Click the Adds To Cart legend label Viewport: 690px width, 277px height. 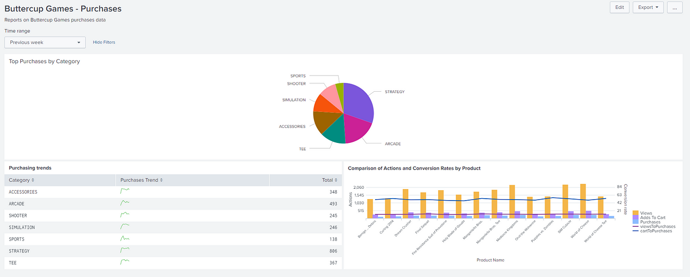[653, 218]
